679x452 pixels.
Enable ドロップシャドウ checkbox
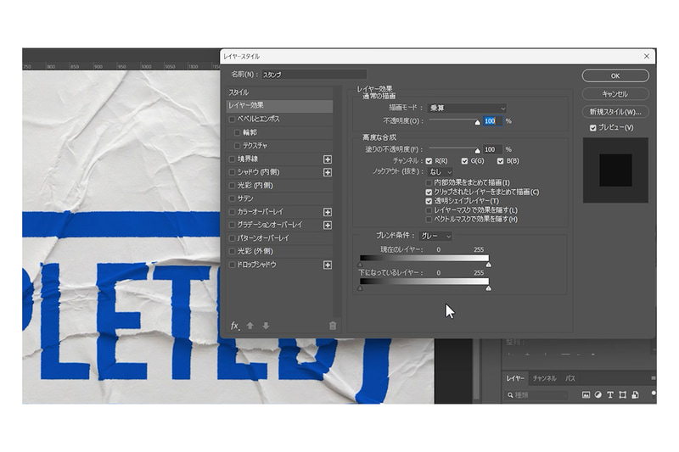[x=232, y=265]
